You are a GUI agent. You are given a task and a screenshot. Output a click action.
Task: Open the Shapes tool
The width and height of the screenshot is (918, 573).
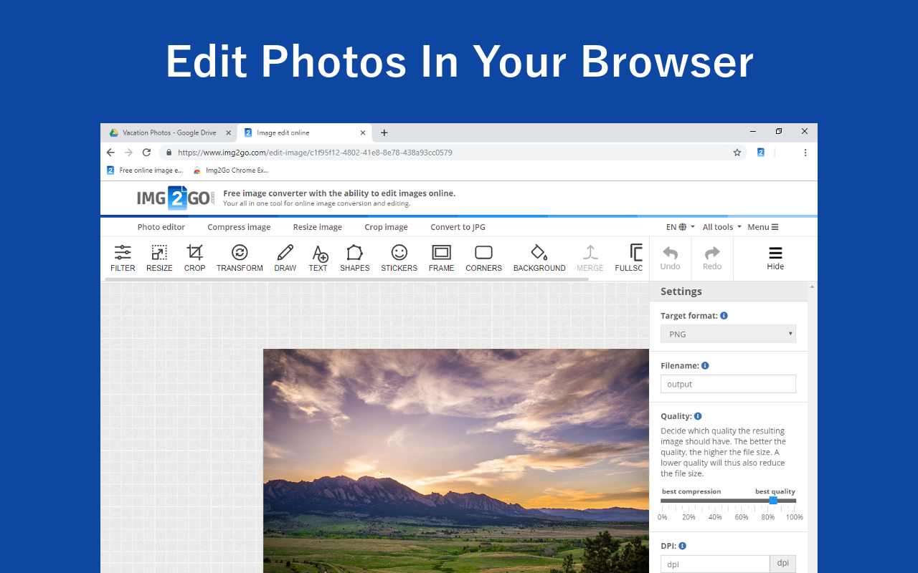[x=354, y=258]
